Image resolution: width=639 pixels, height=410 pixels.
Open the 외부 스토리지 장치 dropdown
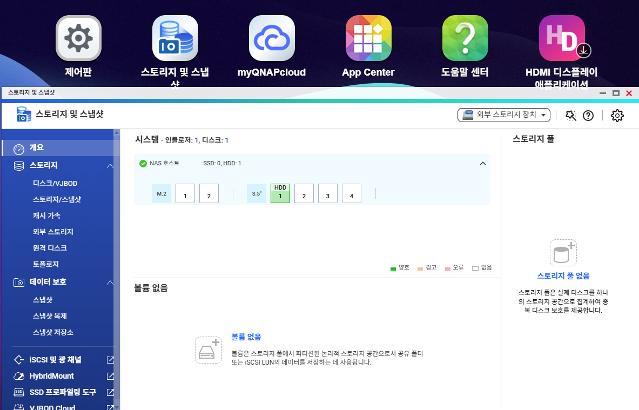[503, 115]
